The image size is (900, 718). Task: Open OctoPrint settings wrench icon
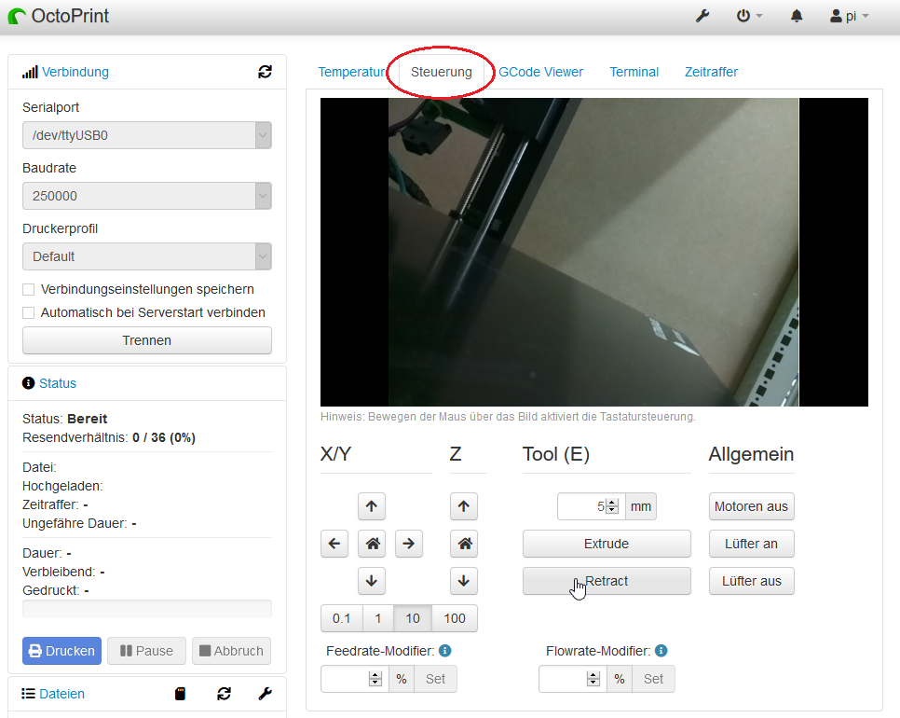[702, 16]
